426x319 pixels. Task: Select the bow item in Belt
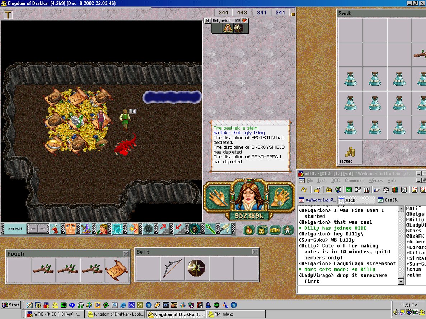tap(172, 268)
